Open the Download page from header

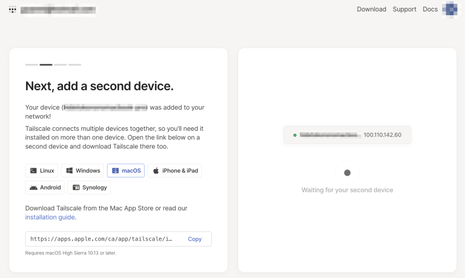point(371,10)
